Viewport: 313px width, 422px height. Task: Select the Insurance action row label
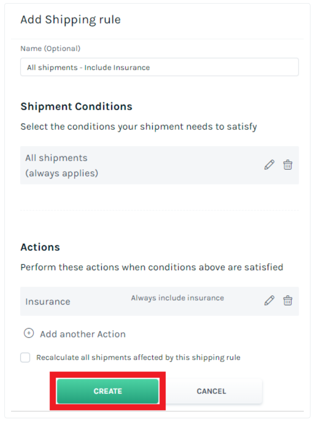click(48, 302)
